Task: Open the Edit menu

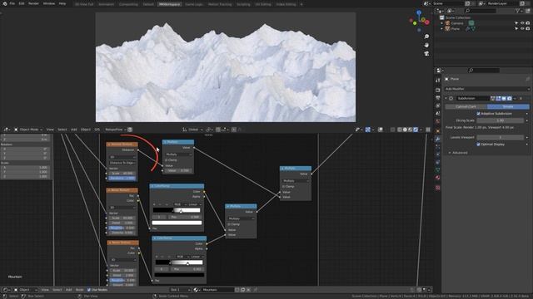Action: coord(22,3)
